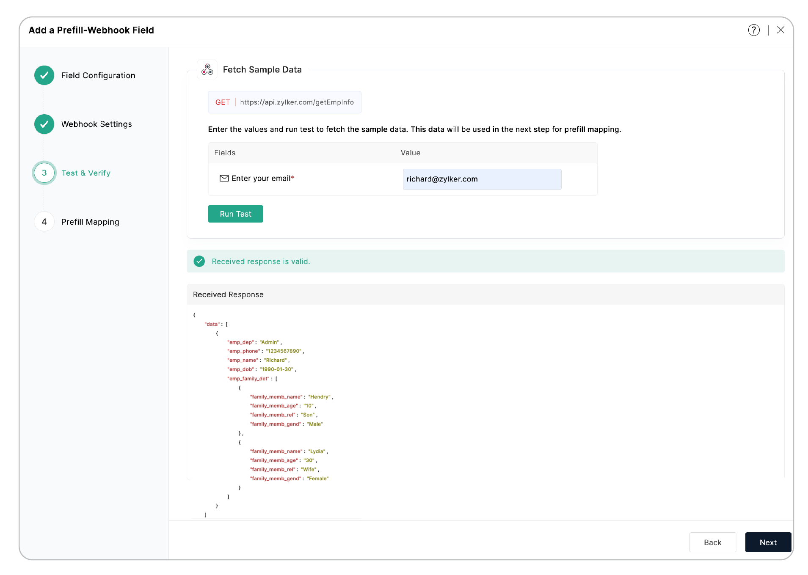
Task: Click the "emp_name": "Richard" line
Action: click(x=258, y=360)
